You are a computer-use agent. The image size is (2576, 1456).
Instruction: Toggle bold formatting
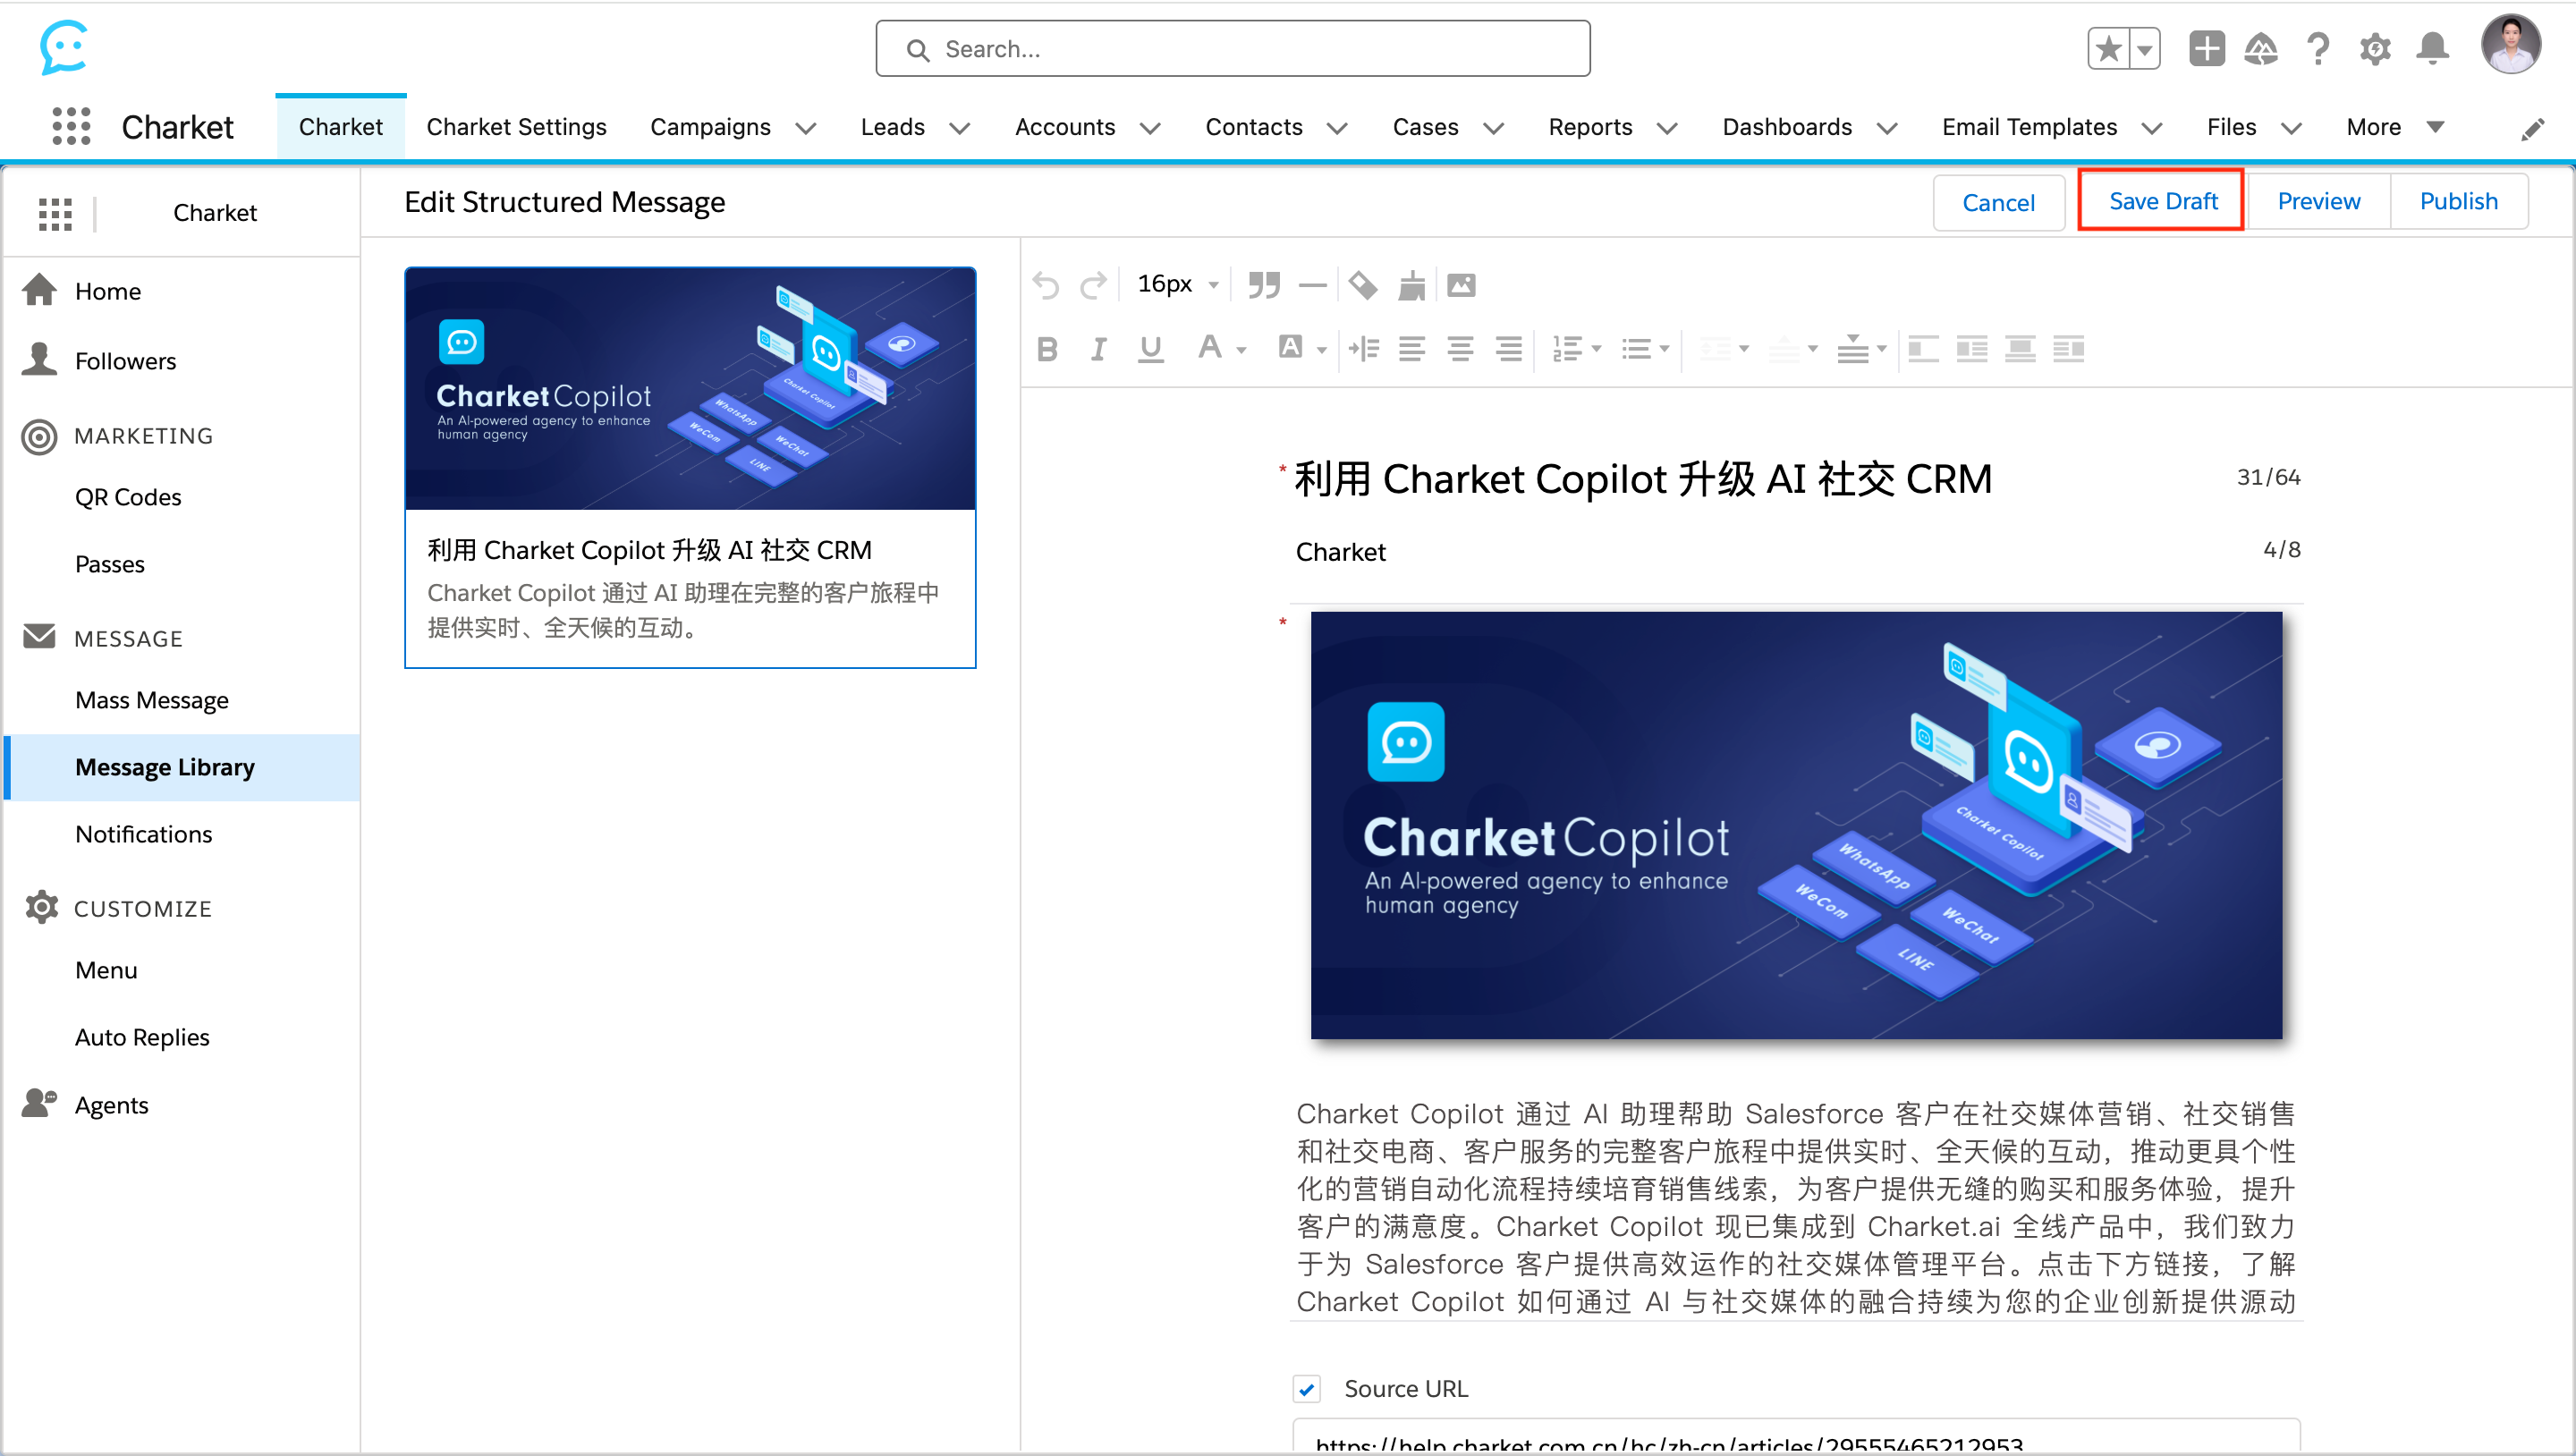pyautogui.click(x=1047, y=349)
